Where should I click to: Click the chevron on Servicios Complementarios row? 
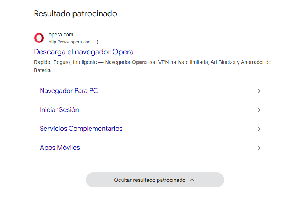coord(259,129)
